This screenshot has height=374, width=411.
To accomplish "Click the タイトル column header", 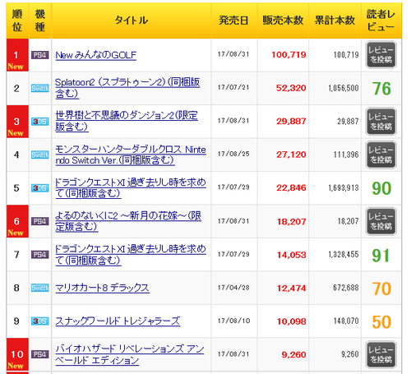I will (132, 21).
